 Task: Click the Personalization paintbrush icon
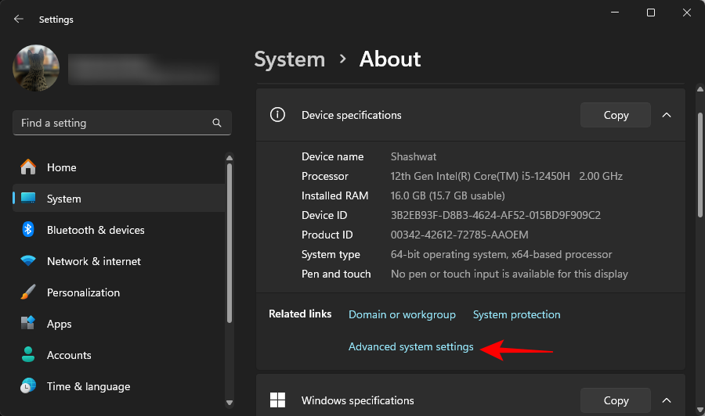(x=28, y=292)
